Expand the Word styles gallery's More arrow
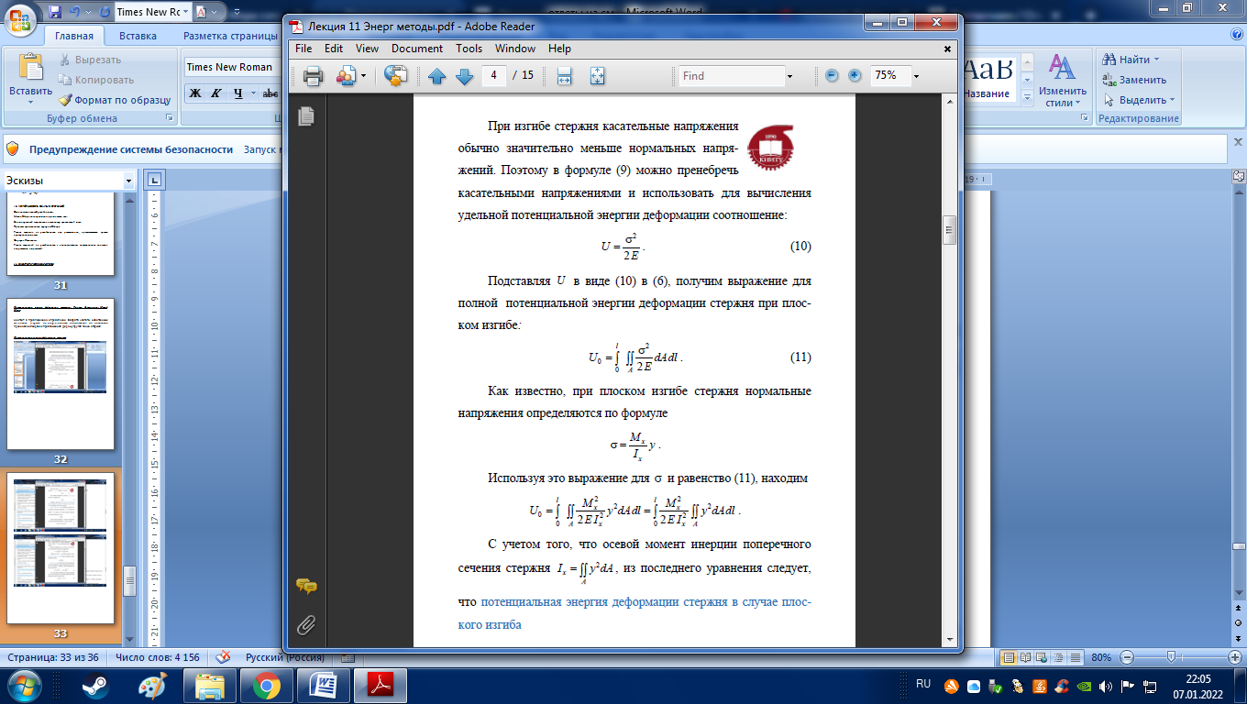The image size is (1247, 704). [1027, 98]
